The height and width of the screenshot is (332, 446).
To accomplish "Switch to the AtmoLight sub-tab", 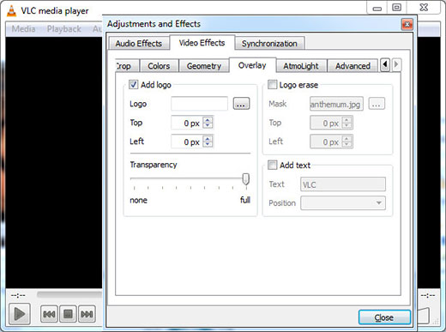I will click(x=301, y=66).
